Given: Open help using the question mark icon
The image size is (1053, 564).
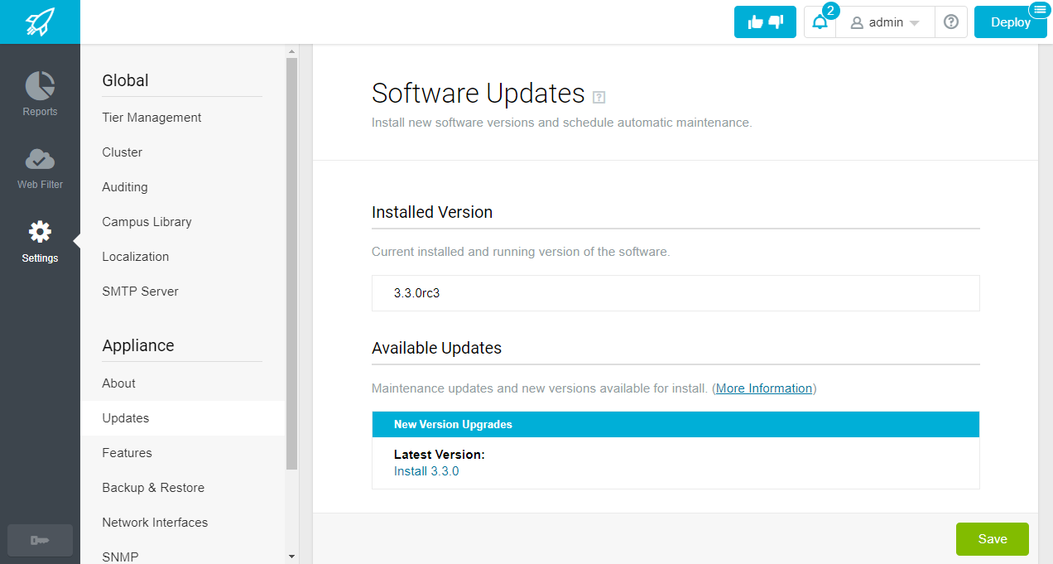Looking at the screenshot, I should coord(950,22).
